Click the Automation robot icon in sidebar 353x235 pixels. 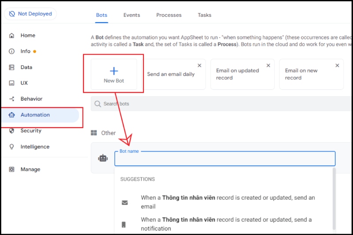click(11, 115)
